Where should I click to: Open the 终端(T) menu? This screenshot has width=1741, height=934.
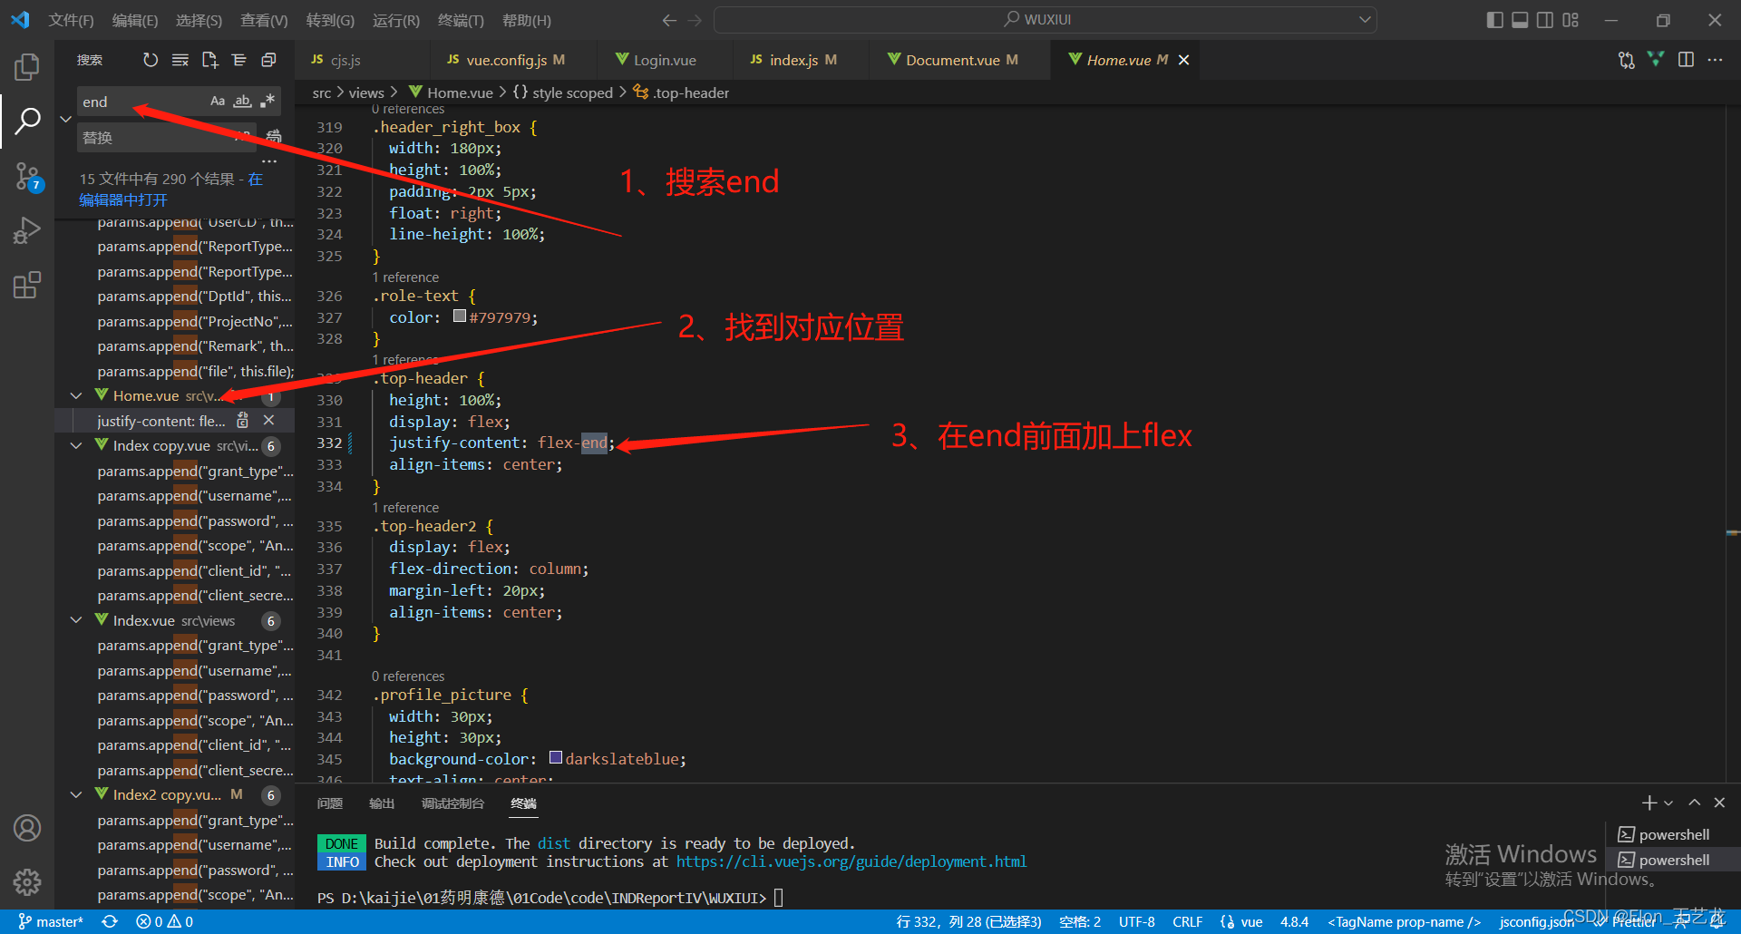461,20
